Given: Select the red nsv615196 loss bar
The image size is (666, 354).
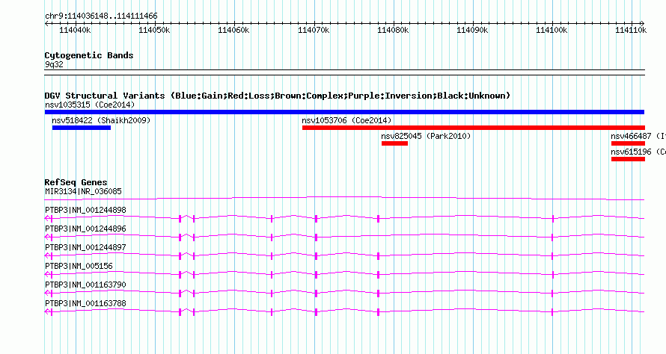Looking at the screenshot, I should (x=628, y=159).
